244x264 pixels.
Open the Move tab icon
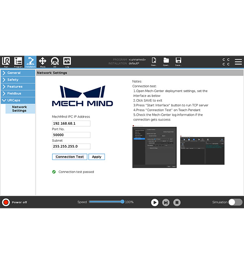(42, 62)
